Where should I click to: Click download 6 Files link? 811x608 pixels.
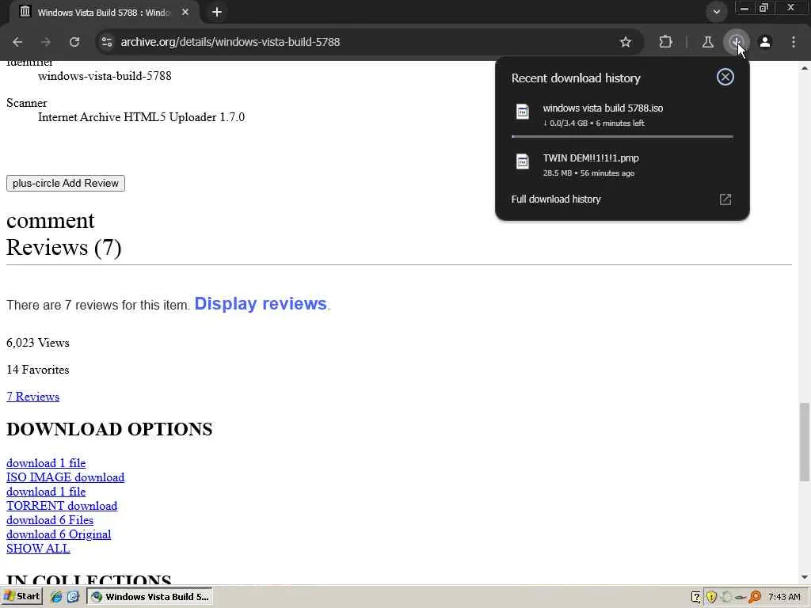[x=50, y=520]
